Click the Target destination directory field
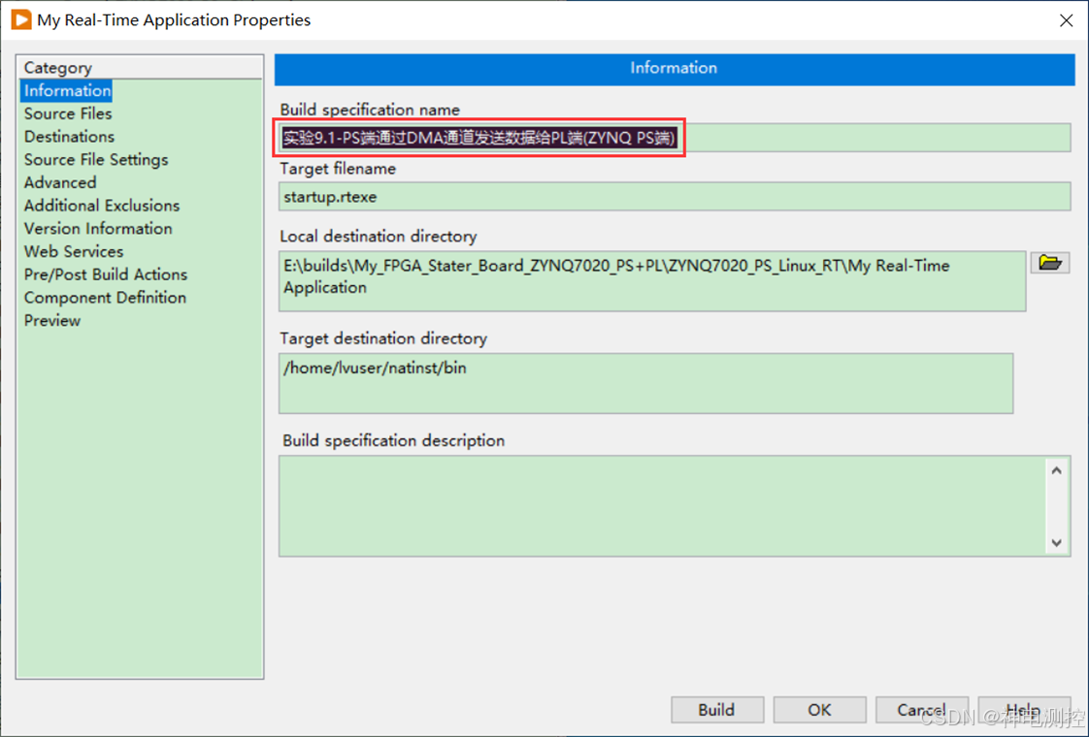 tap(645, 383)
